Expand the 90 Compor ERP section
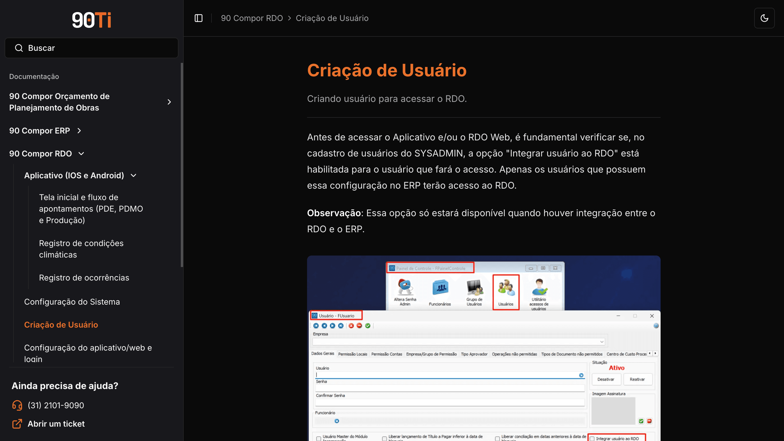 pyautogui.click(x=46, y=131)
